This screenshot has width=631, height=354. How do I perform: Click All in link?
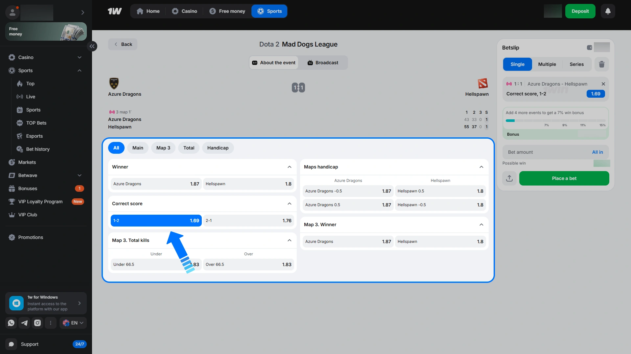[597, 152]
